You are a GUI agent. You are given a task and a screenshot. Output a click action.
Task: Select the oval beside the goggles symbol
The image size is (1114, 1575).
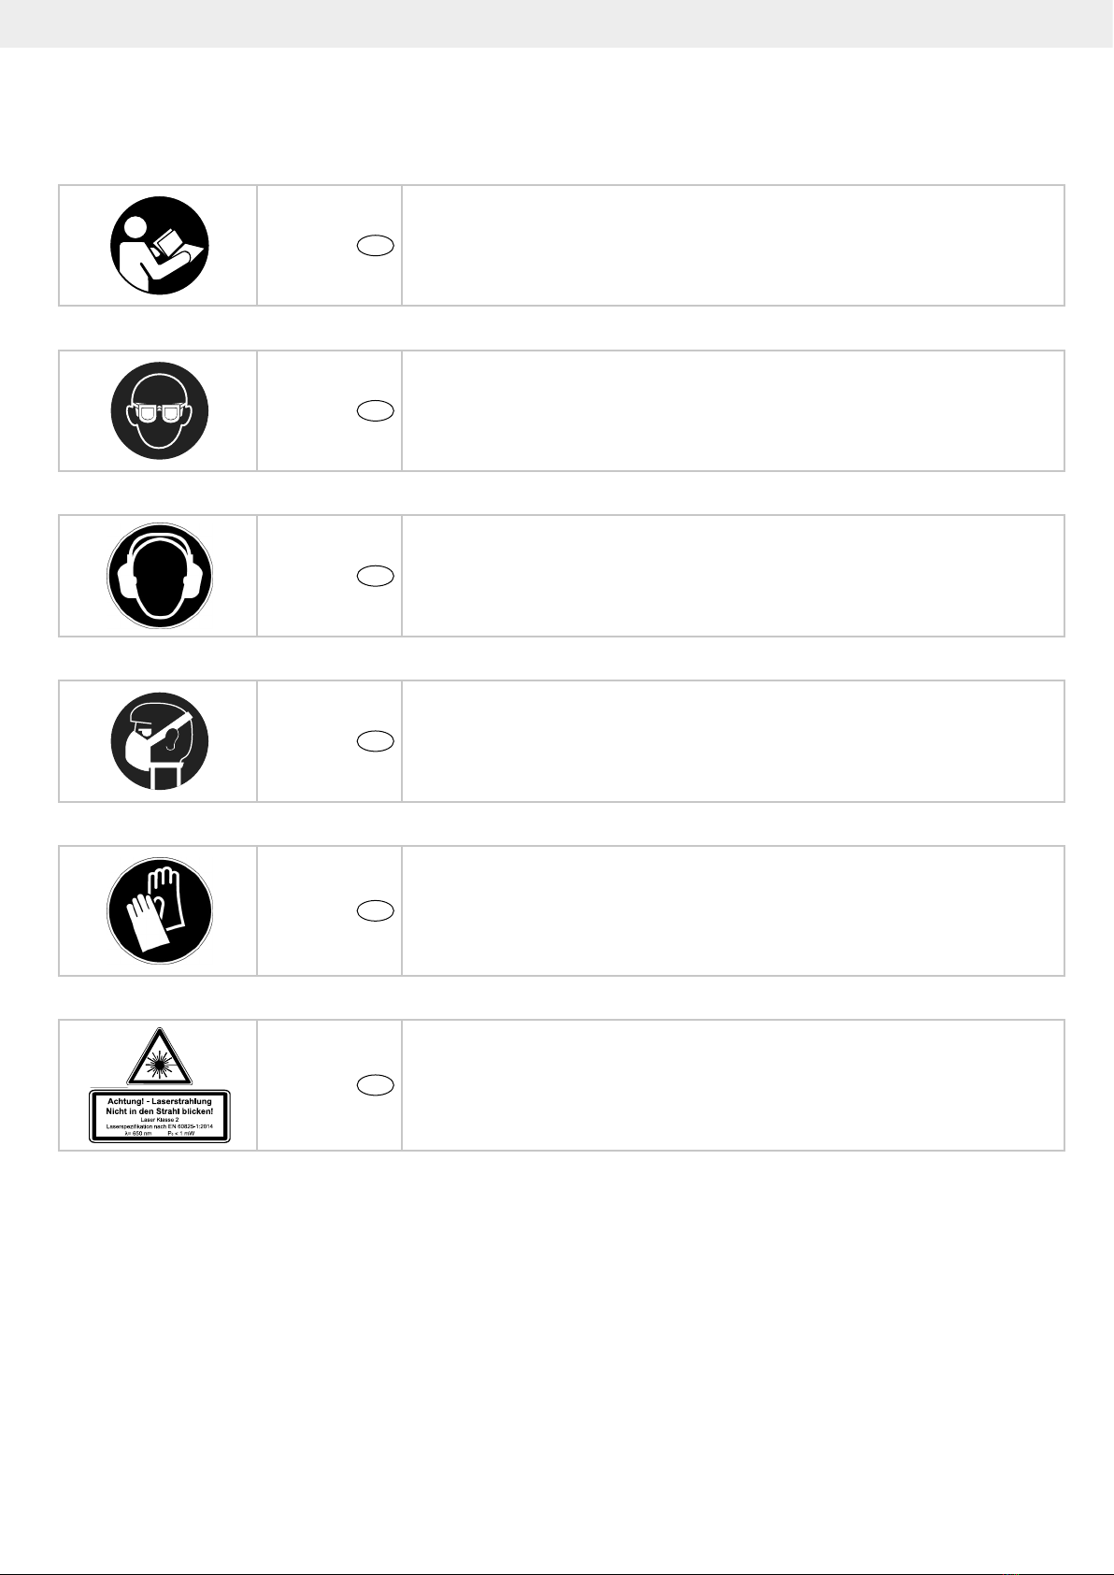pos(375,411)
